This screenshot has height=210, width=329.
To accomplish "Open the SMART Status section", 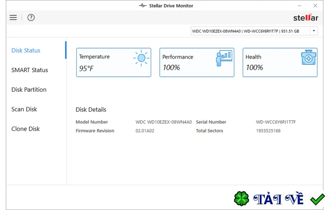I will click(x=30, y=70).
